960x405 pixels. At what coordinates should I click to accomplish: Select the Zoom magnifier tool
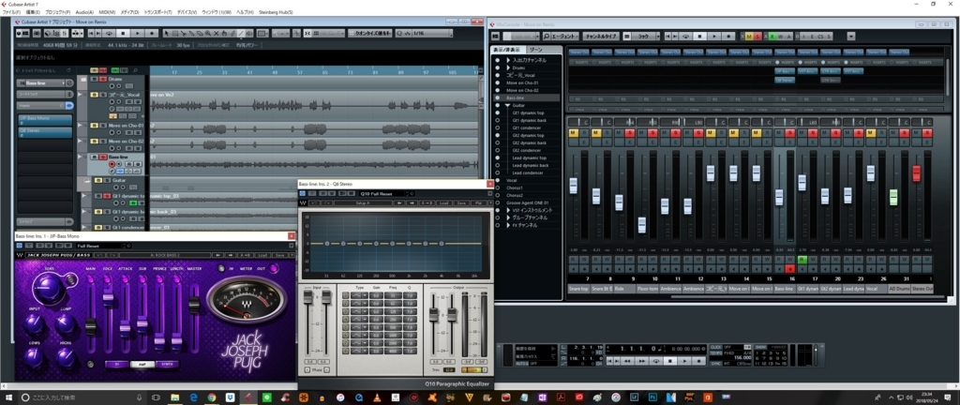pos(208,34)
